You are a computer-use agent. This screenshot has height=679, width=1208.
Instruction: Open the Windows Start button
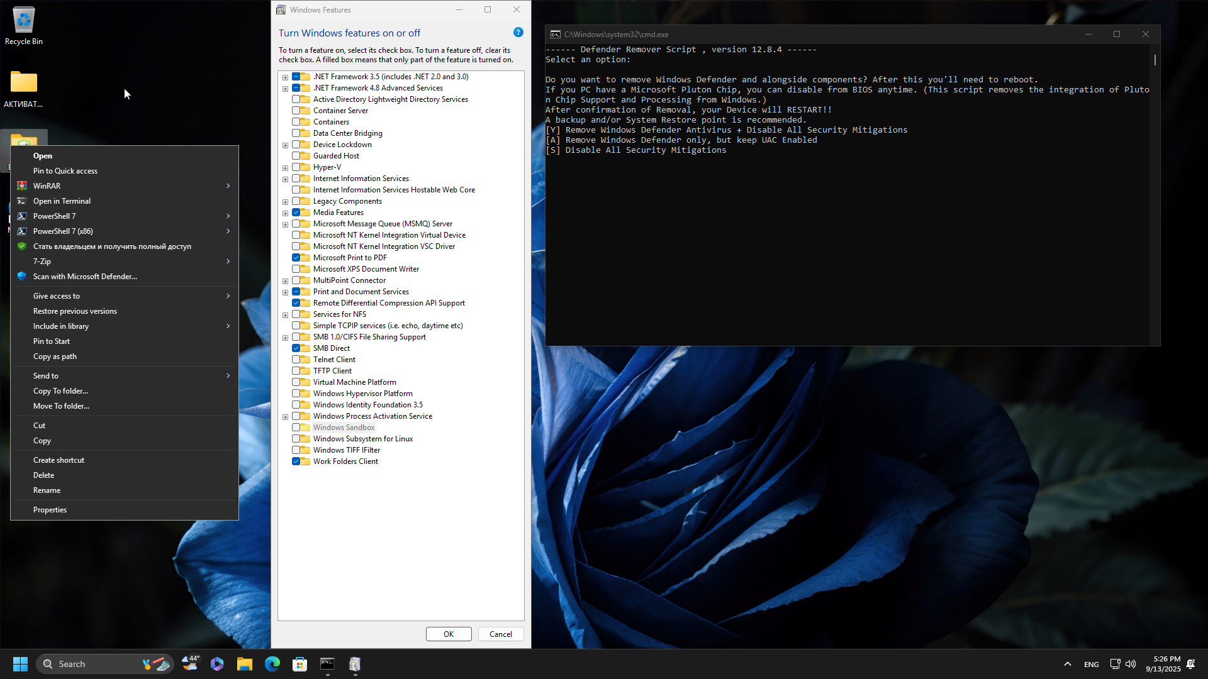click(x=20, y=664)
